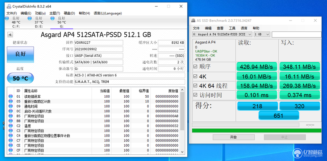Screen dimensions: 327x161
Task: Select the G: disk status orb
Action: 52,18
